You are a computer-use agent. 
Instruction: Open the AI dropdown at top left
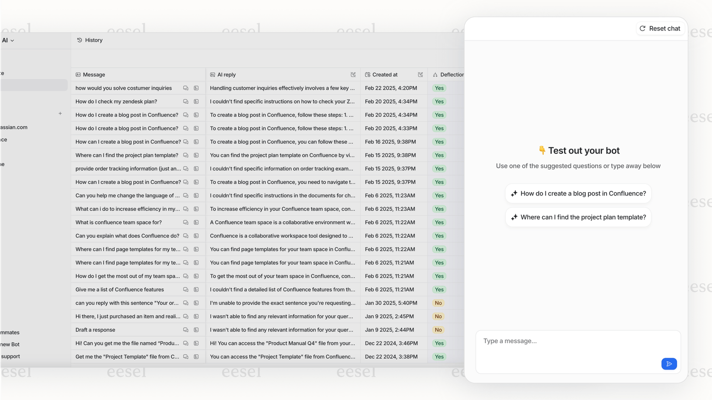(8, 40)
